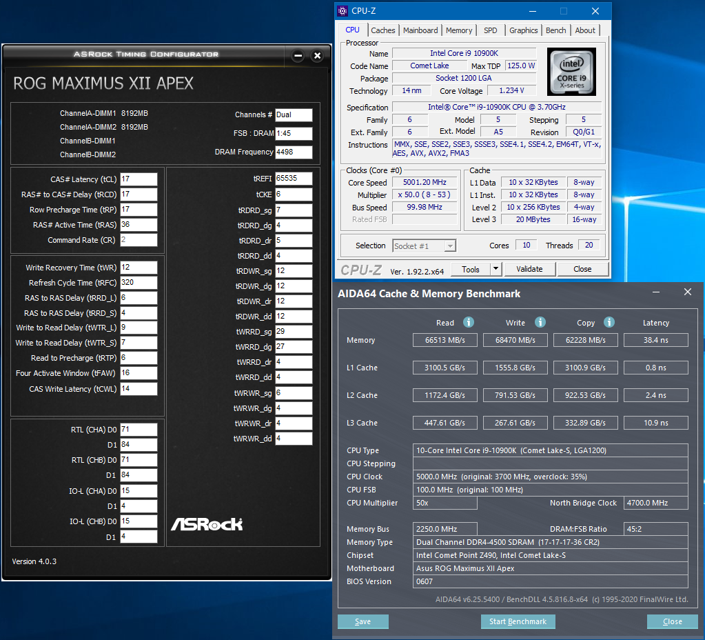Click the Close button in AIDA64 benchmark

[672, 621]
